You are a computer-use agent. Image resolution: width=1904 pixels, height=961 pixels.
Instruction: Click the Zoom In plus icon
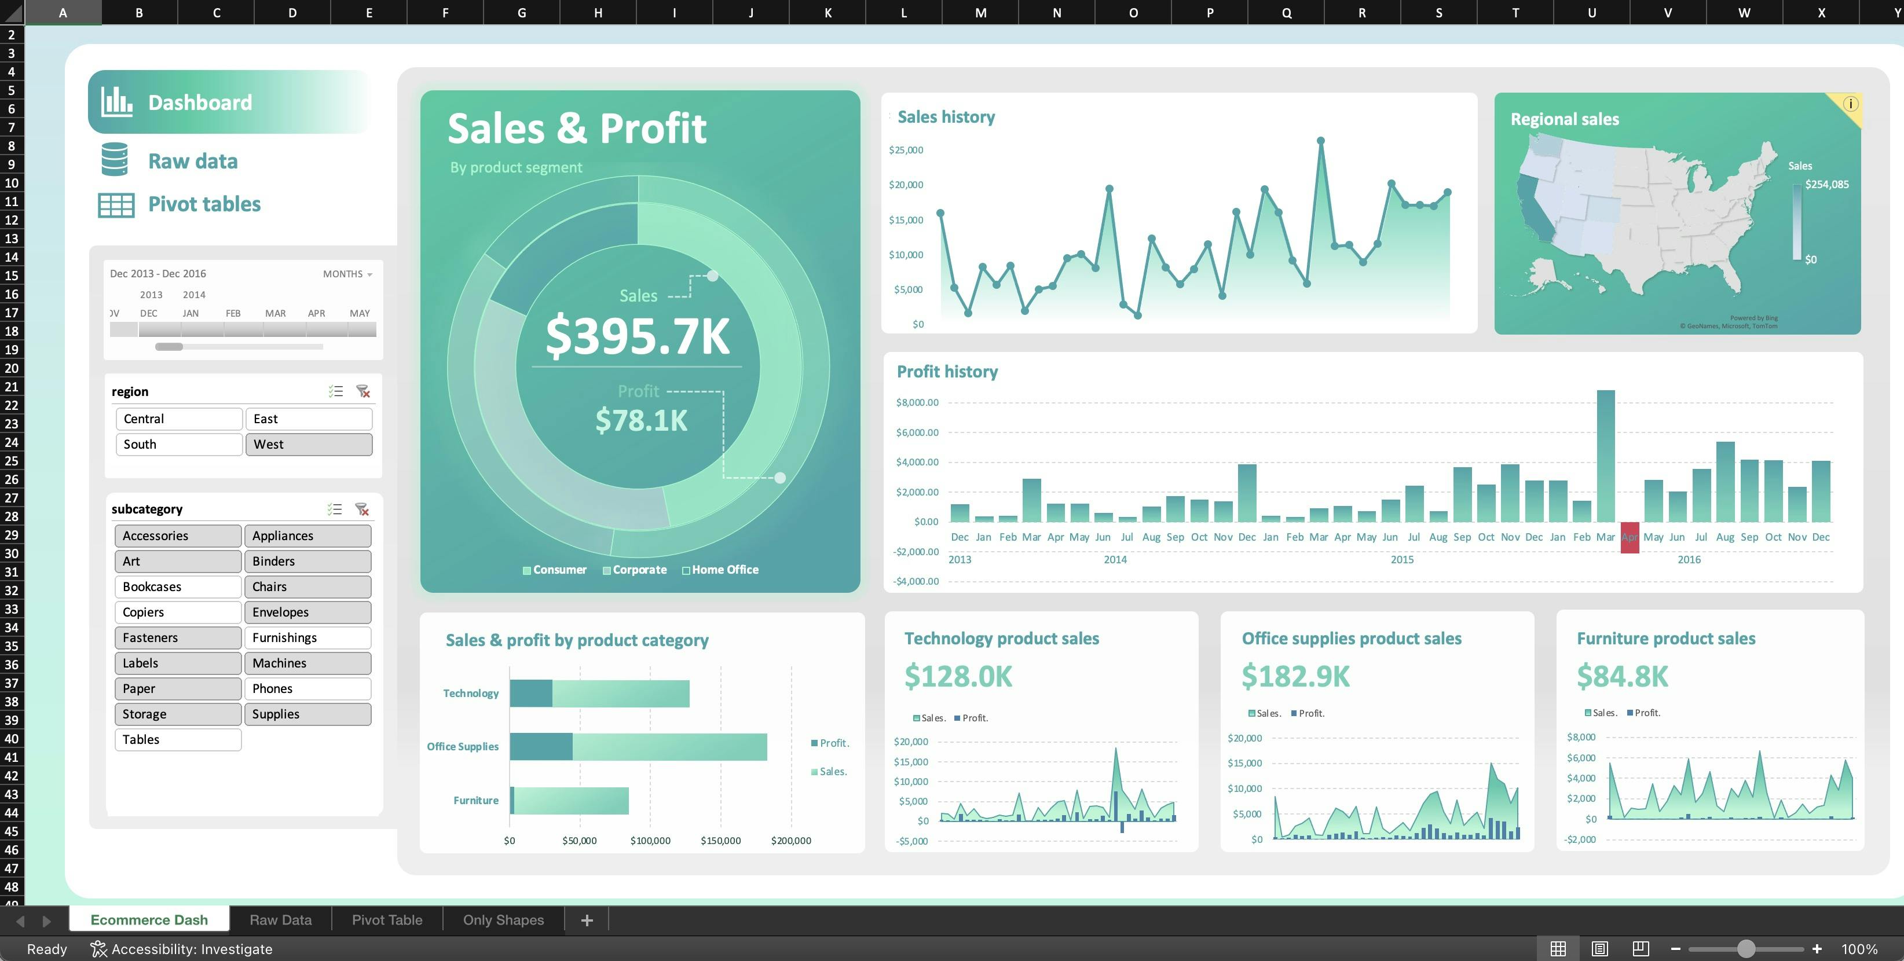1817,948
